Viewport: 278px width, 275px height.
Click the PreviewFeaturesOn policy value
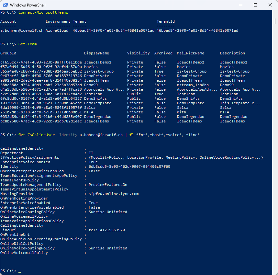[108, 185]
